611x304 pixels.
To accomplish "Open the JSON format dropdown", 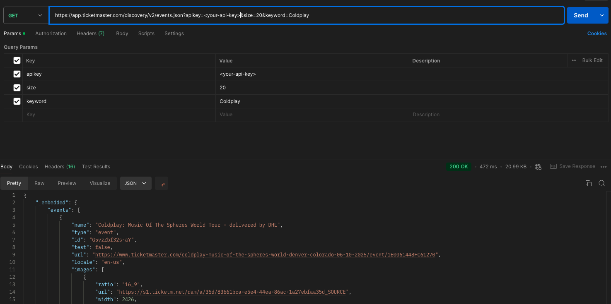I will (x=135, y=183).
